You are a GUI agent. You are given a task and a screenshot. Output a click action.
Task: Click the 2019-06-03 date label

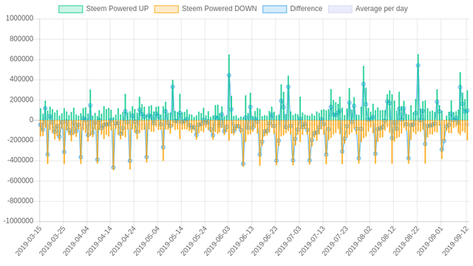(x=217, y=241)
